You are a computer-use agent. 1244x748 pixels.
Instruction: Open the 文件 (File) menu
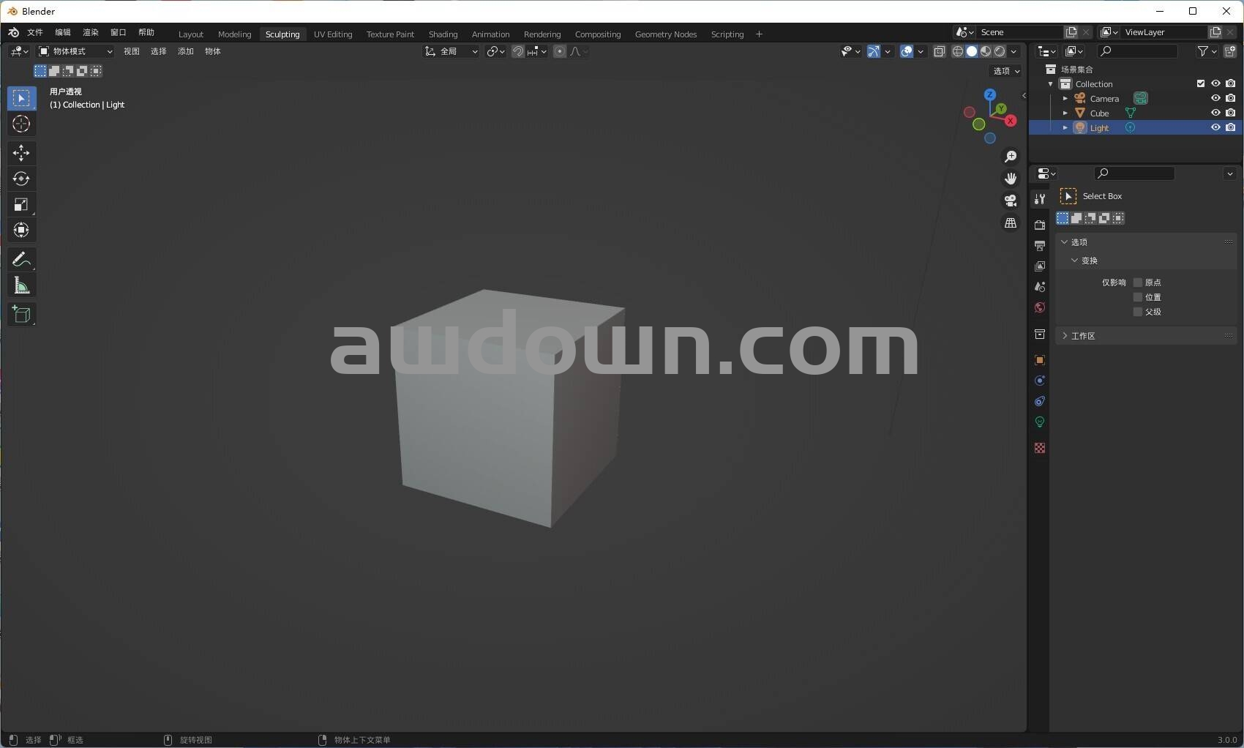(x=35, y=32)
